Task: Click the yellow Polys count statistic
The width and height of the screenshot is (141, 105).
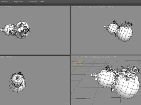Action: pyautogui.click(x=77, y=63)
